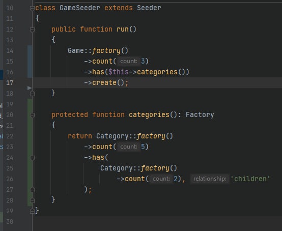Collapse the run() function fold marker
Image resolution: width=282 pixels, height=231 pixels.
(32, 30)
